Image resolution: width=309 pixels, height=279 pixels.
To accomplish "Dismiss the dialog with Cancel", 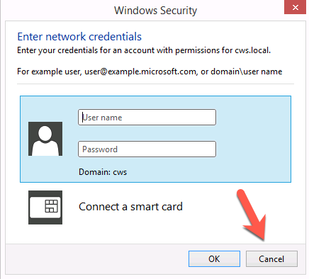I will 271,258.
